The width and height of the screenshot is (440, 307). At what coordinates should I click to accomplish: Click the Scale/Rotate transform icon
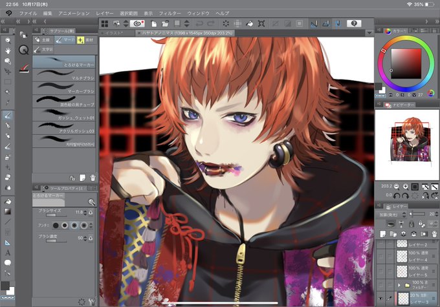pyautogui.click(x=261, y=23)
